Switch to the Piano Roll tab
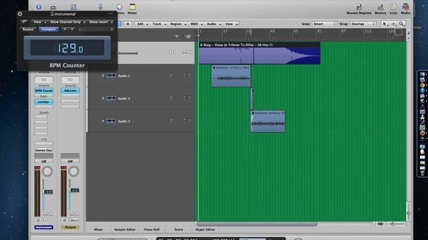Image resolution: width=428 pixels, height=240 pixels. 152,229
